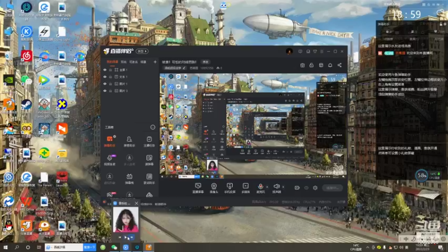Open the notification bell in the stream header
This screenshot has height=252, width=448.
point(330,65)
